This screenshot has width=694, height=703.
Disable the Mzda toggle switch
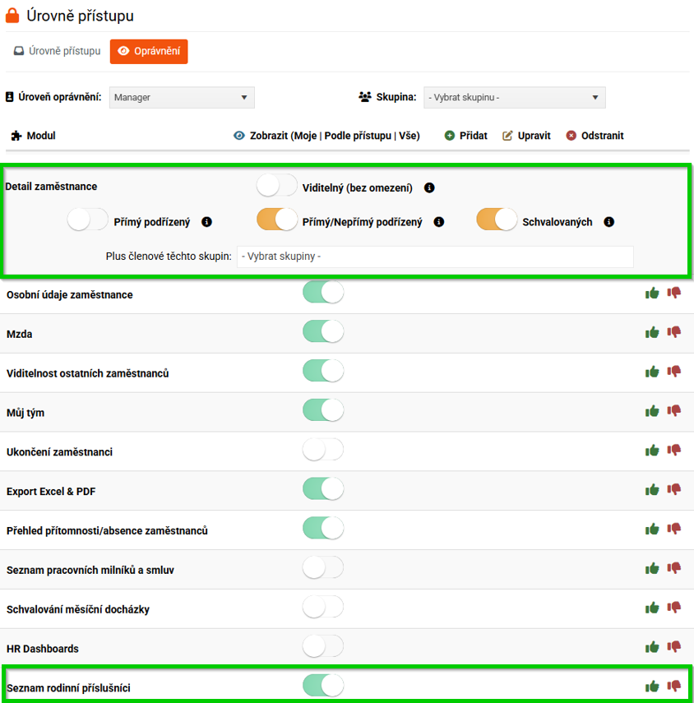323,332
